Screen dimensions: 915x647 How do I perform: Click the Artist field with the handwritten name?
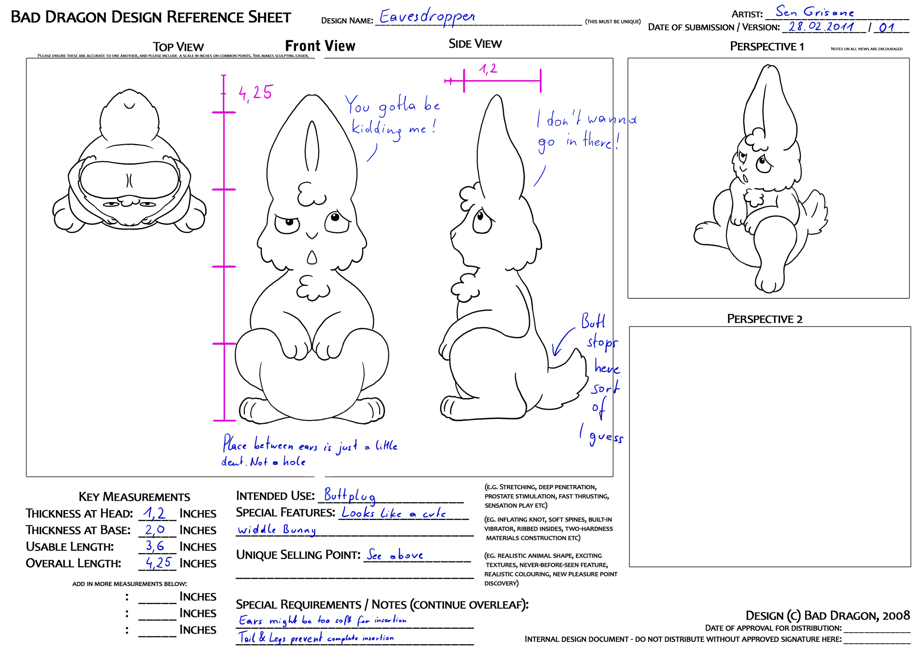[x=837, y=13]
